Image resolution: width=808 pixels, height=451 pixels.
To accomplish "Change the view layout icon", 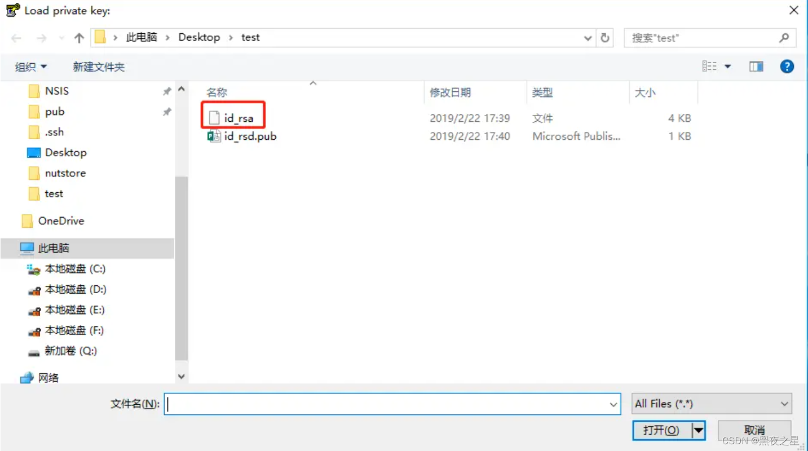I will click(709, 67).
